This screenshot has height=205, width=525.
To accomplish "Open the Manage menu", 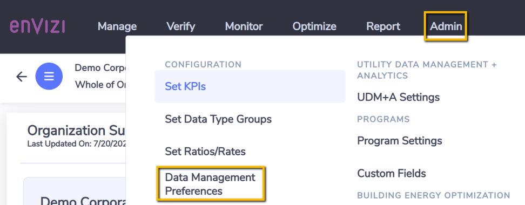I will [117, 26].
